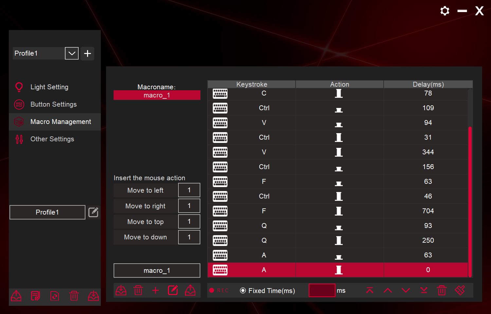Screen dimensions: 491x314
Task: Click the Delay(ms) column header
Action: [x=428, y=84]
